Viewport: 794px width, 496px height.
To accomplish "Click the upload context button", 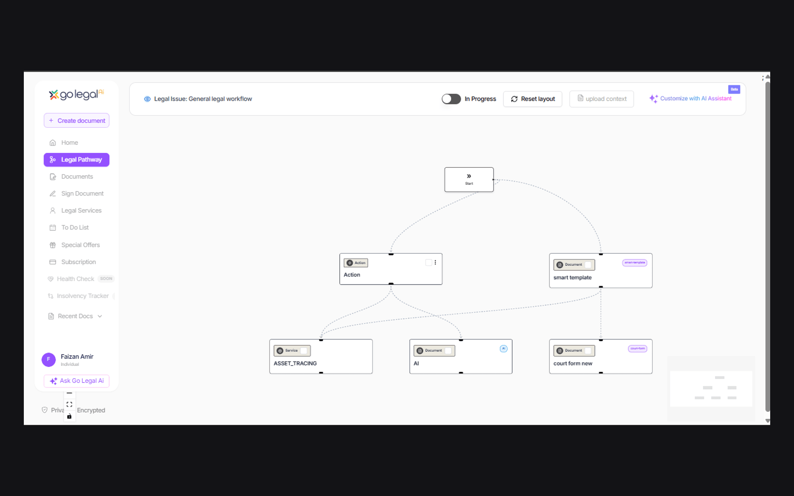I will coord(601,99).
